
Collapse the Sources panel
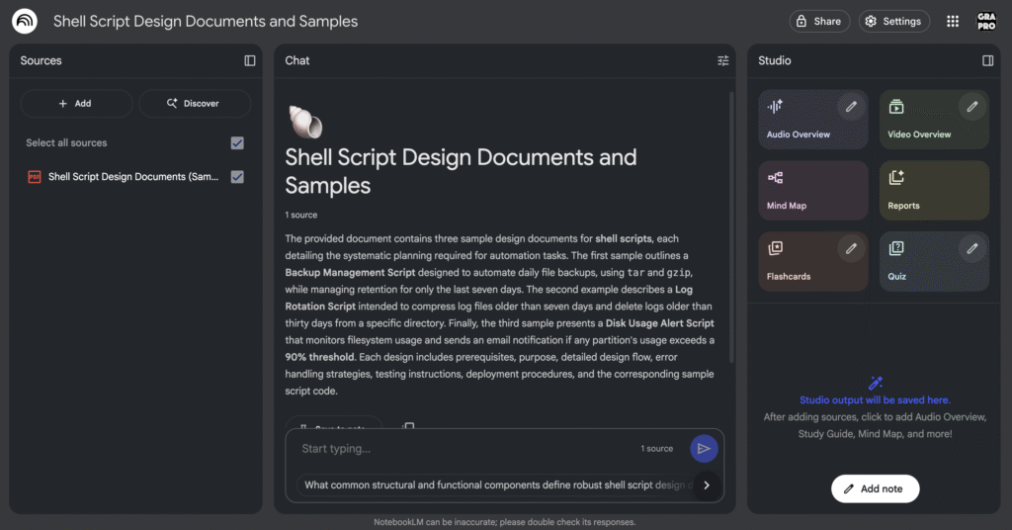tap(250, 60)
